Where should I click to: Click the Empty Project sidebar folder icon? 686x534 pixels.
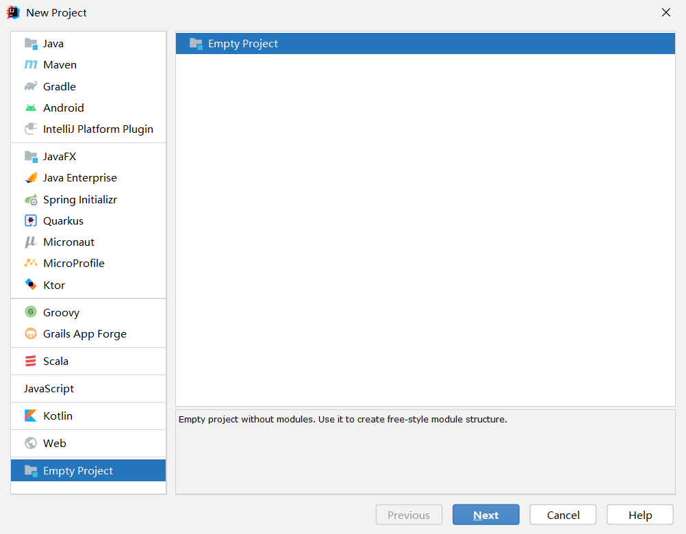pyautogui.click(x=31, y=470)
